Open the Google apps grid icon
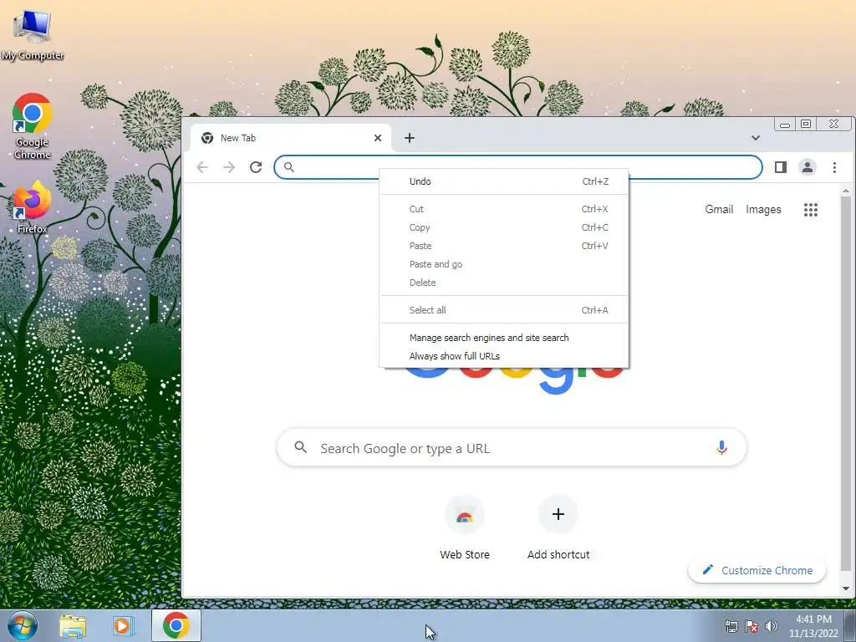This screenshot has width=856, height=642. pyautogui.click(x=811, y=210)
